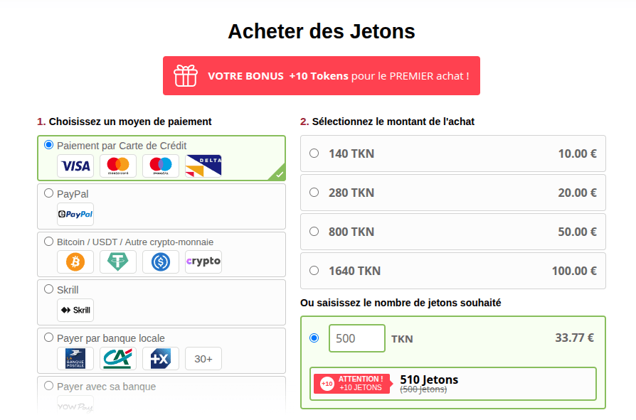Click the Crédit Agricole icon

coord(117,358)
